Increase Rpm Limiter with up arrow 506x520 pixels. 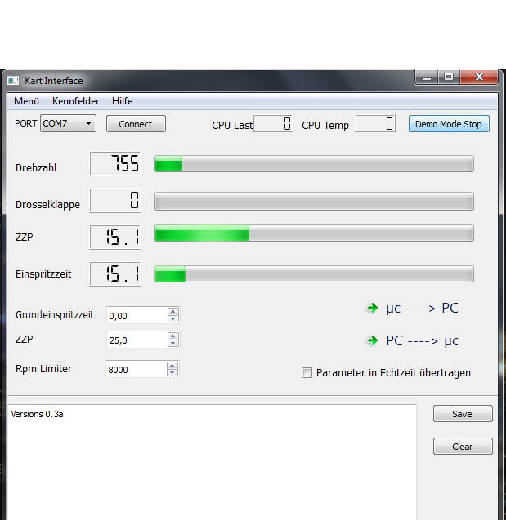(x=172, y=366)
